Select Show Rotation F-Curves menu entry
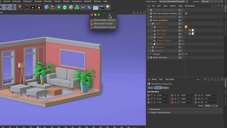The width and height of the screenshot is (227, 128). coord(103,27)
